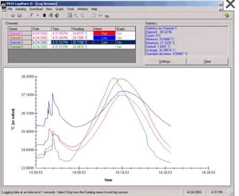Click the Graph column header
The width and height of the screenshot is (239, 196).
pos(125,29)
